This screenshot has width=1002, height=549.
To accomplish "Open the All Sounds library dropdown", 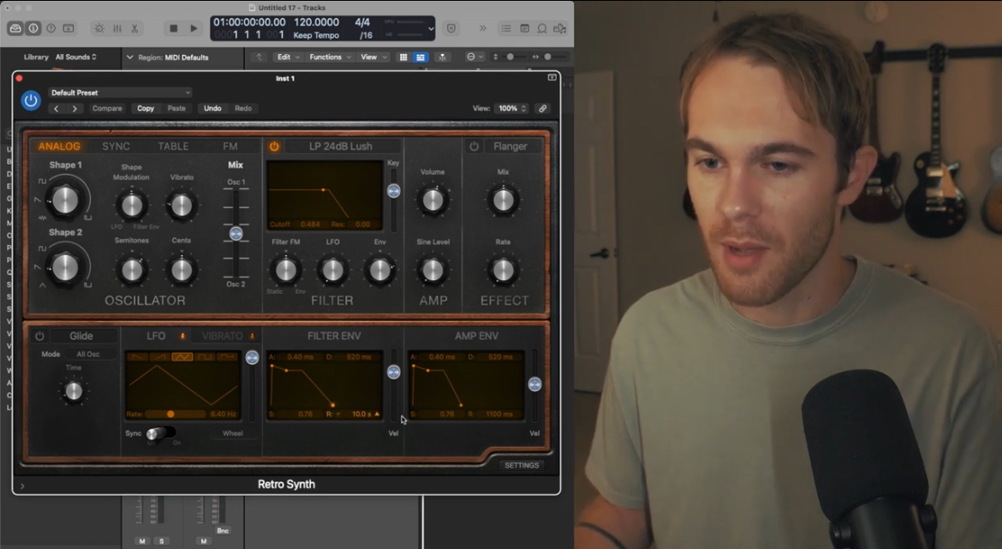I will click(x=76, y=57).
